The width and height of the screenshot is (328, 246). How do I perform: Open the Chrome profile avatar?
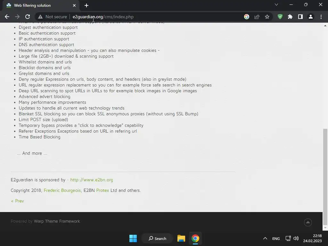pyautogui.click(x=311, y=17)
